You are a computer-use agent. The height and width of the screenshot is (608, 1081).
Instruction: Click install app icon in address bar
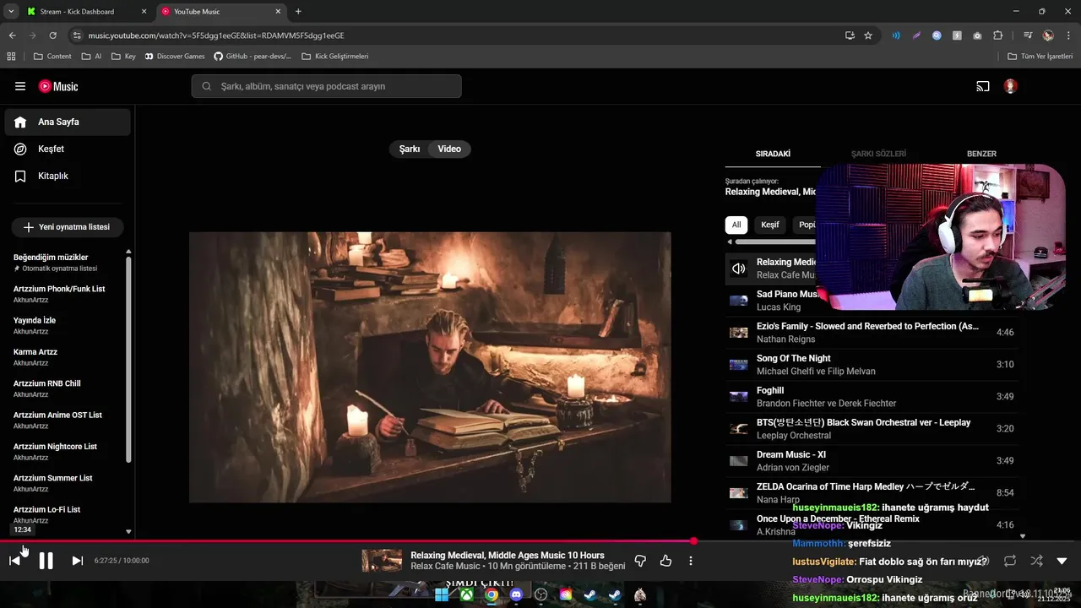(x=850, y=35)
